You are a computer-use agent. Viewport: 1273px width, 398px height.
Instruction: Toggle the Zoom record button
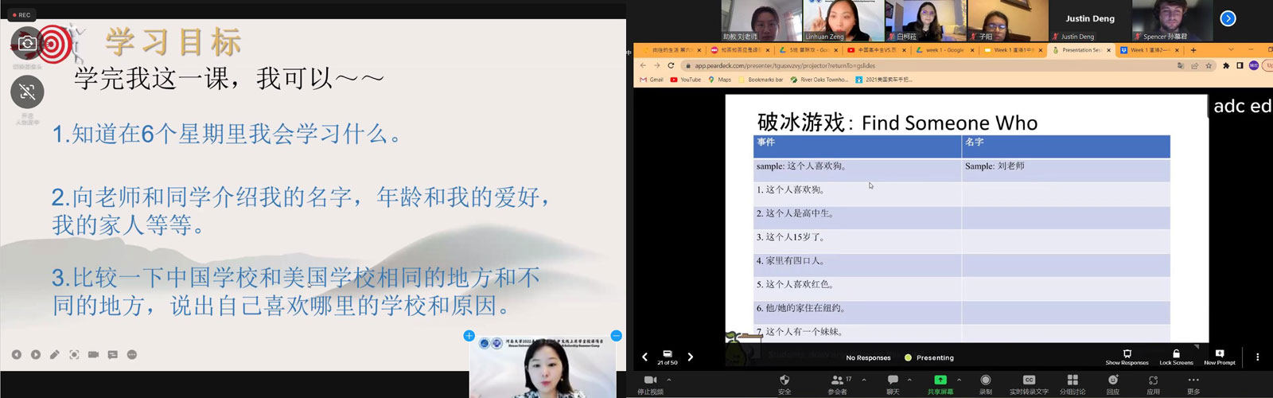point(985,380)
